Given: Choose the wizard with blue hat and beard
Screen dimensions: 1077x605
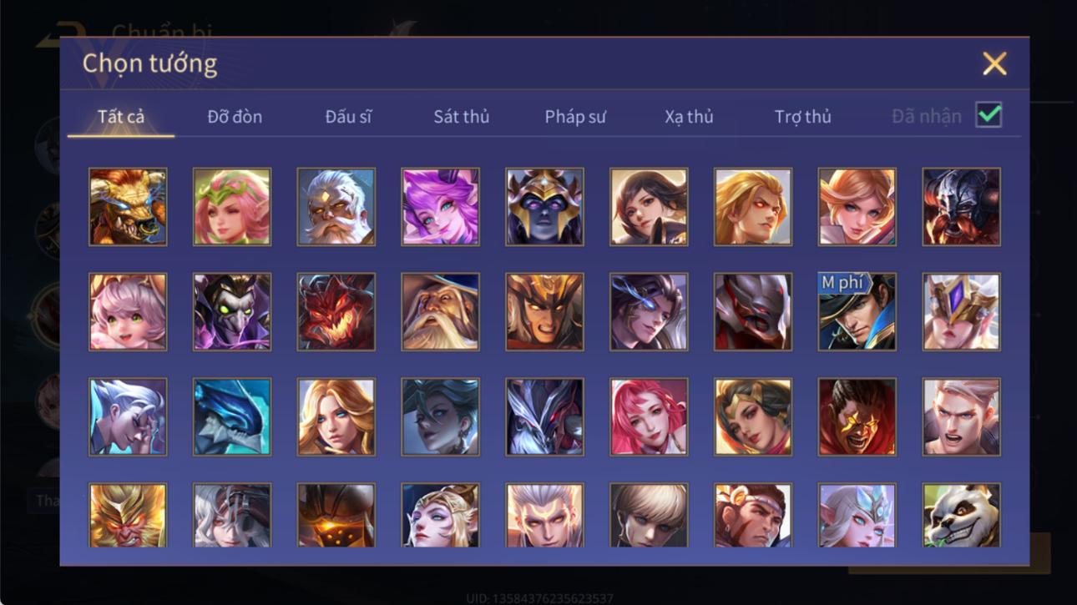Looking at the screenshot, I should (440, 312).
